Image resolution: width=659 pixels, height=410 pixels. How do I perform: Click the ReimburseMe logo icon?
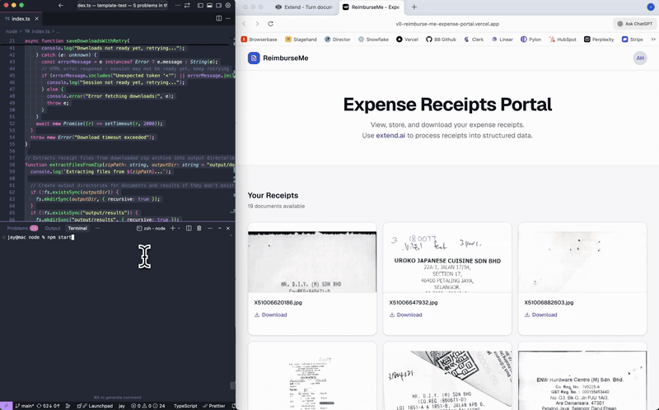coord(254,58)
